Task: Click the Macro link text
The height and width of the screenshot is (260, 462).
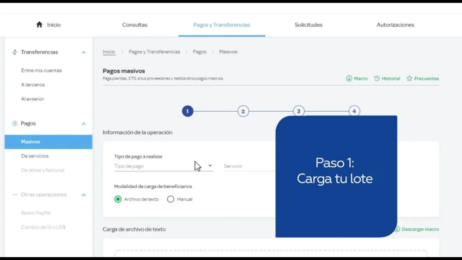Action: pyautogui.click(x=361, y=79)
